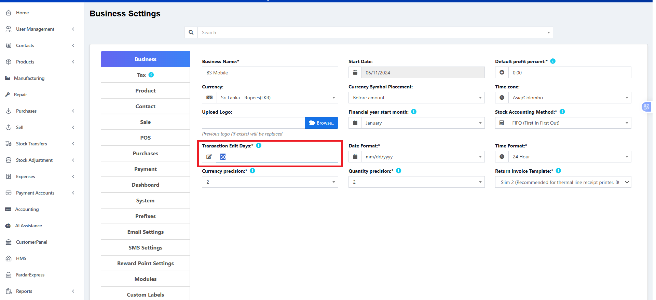Screen dimensions: 656x300
Task: Click info icon next to Stock Accounting Method
Action: tap(562, 112)
